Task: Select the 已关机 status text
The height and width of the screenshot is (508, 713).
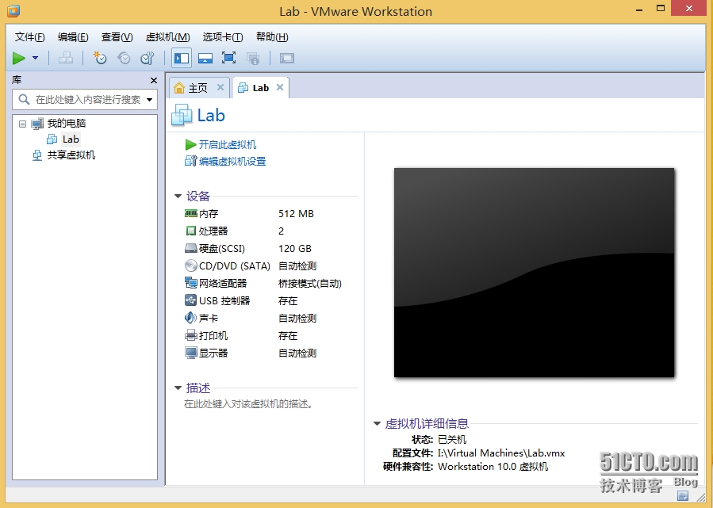Action: click(452, 439)
